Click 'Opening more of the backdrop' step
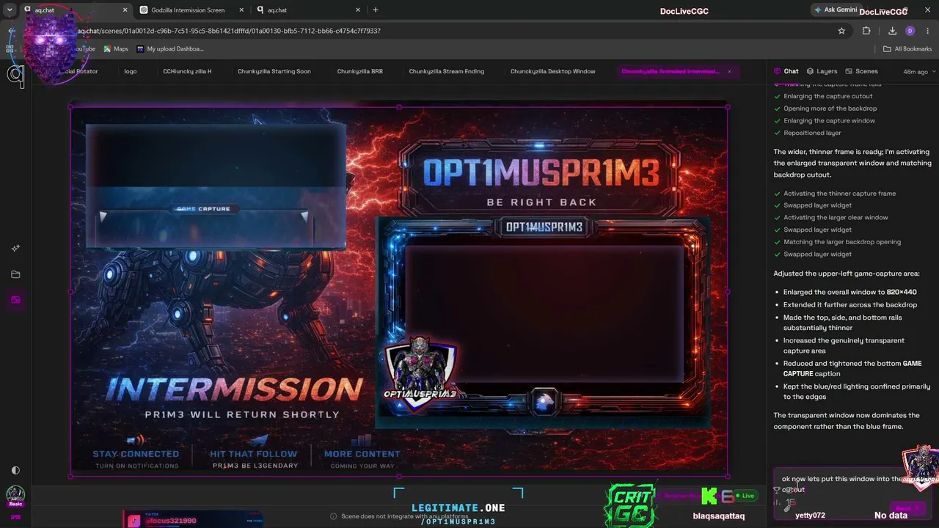This screenshot has height=528, width=939. (830, 109)
